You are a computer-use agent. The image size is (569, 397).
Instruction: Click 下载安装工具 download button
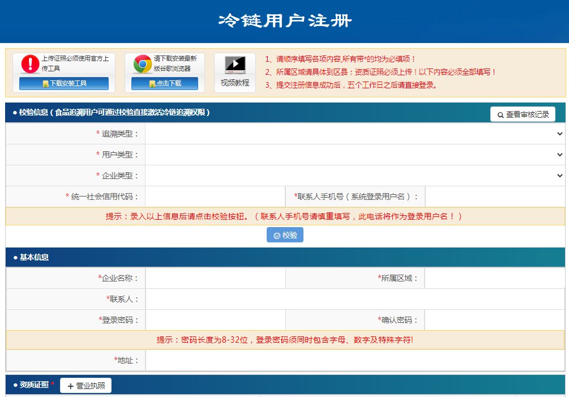[x=64, y=83]
